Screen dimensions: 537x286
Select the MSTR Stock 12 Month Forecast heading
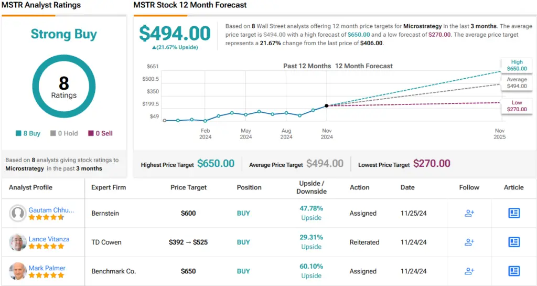click(x=190, y=5)
